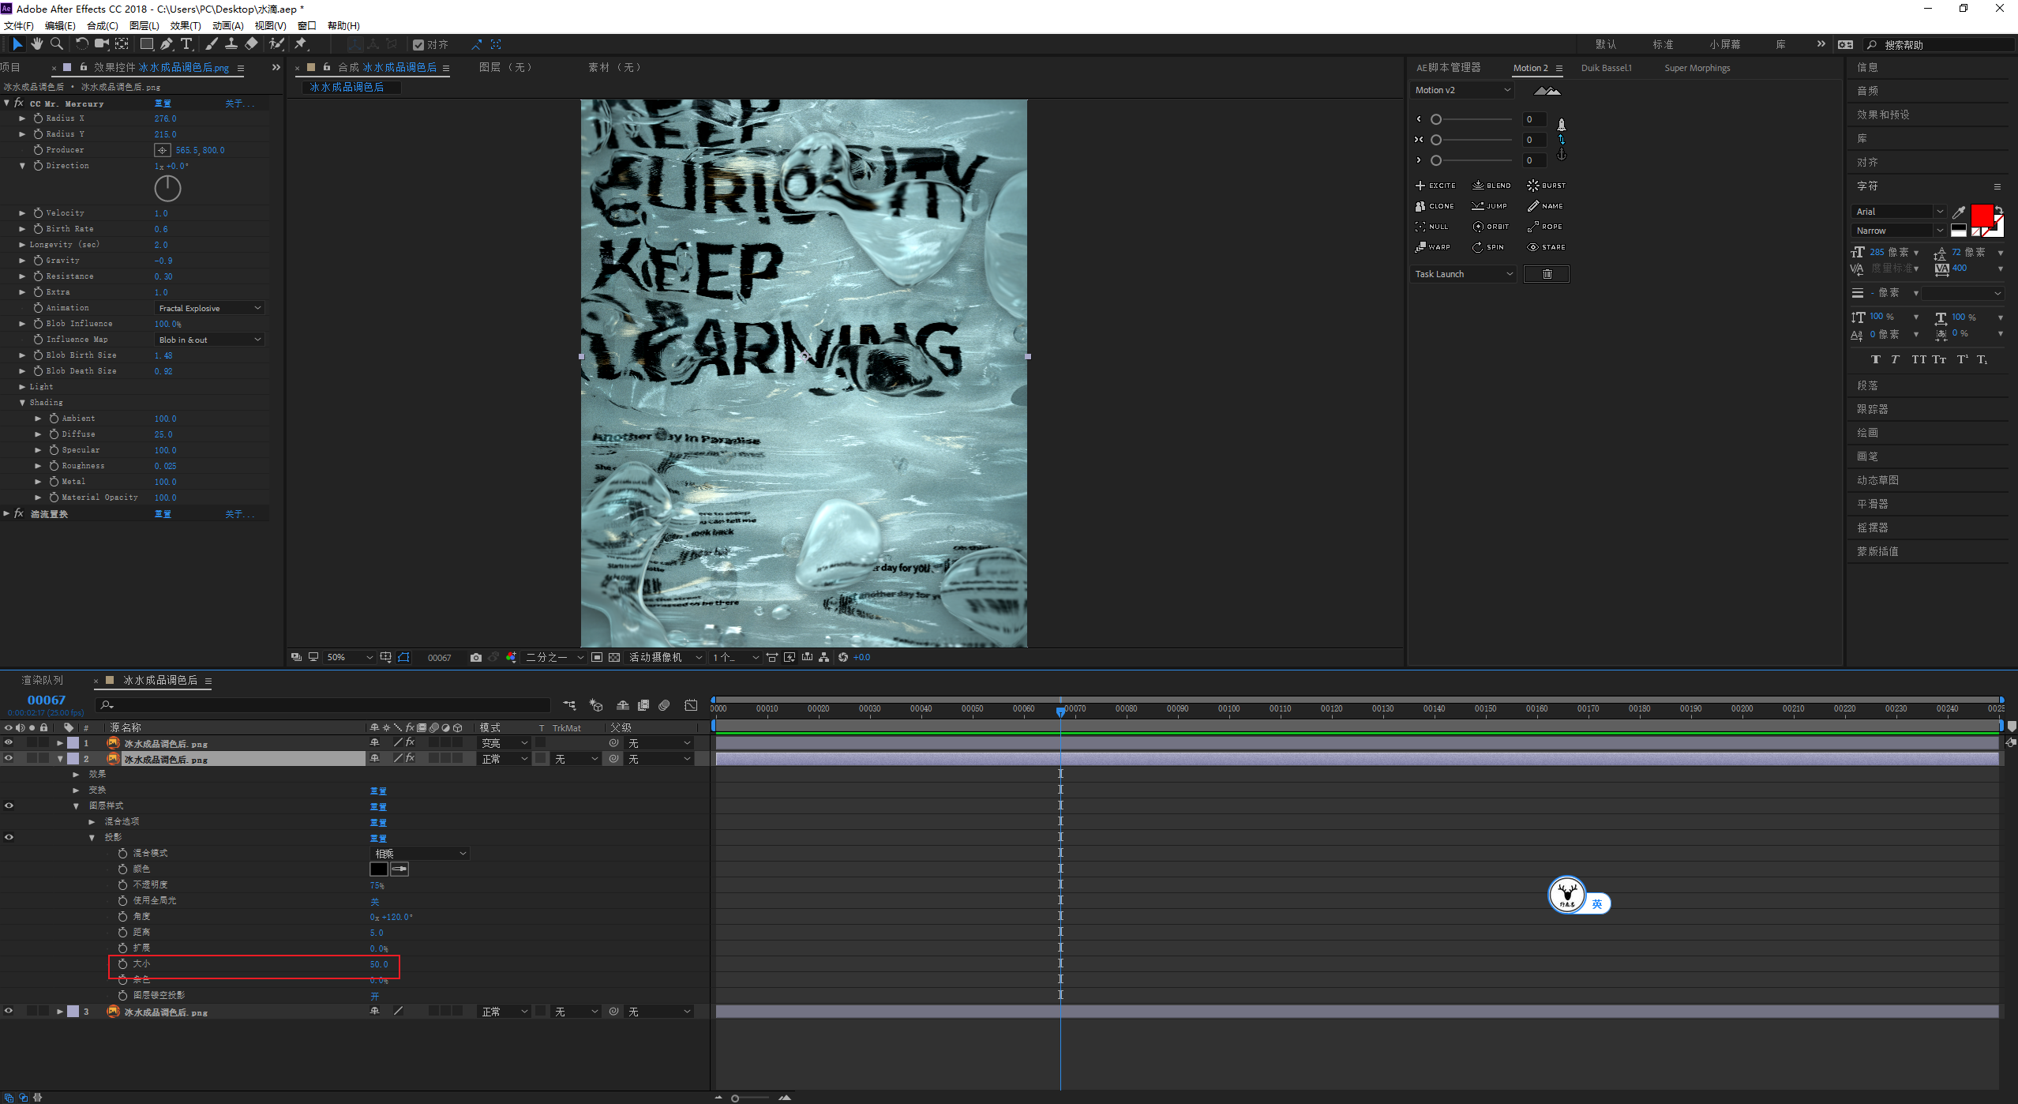The height and width of the screenshot is (1104, 2018).
Task: Click the WARP icon in Motion 2 panel
Action: point(1431,246)
